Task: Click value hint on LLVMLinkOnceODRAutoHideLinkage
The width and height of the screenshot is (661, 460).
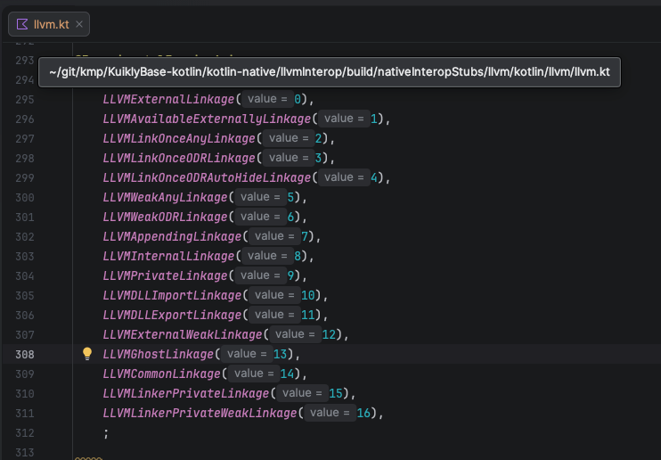Action: [x=345, y=177]
